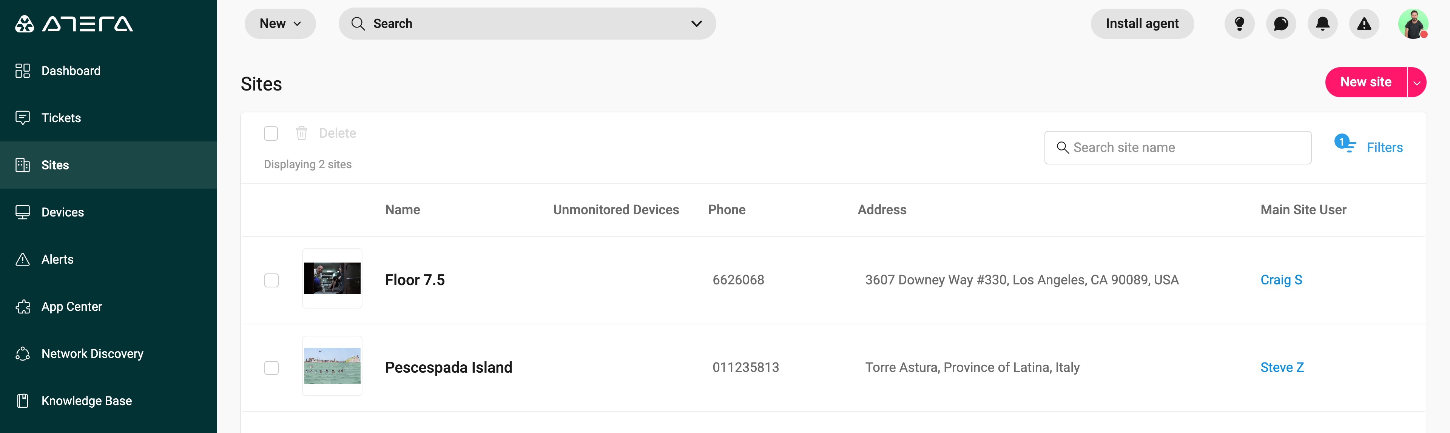This screenshot has height=433, width=1450.
Task: Check the Pescespada Island row checkbox
Action: click(271, 368)
